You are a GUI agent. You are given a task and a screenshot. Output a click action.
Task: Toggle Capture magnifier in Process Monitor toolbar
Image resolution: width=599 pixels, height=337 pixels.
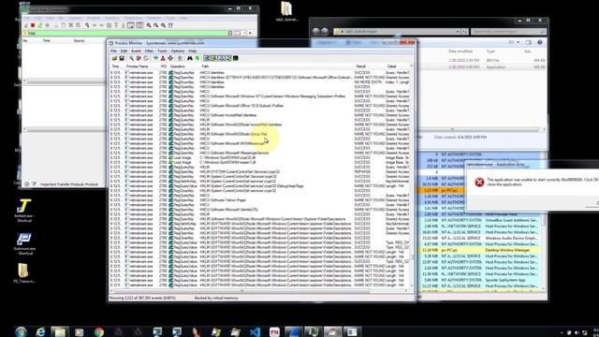click(x=131, y=58)
